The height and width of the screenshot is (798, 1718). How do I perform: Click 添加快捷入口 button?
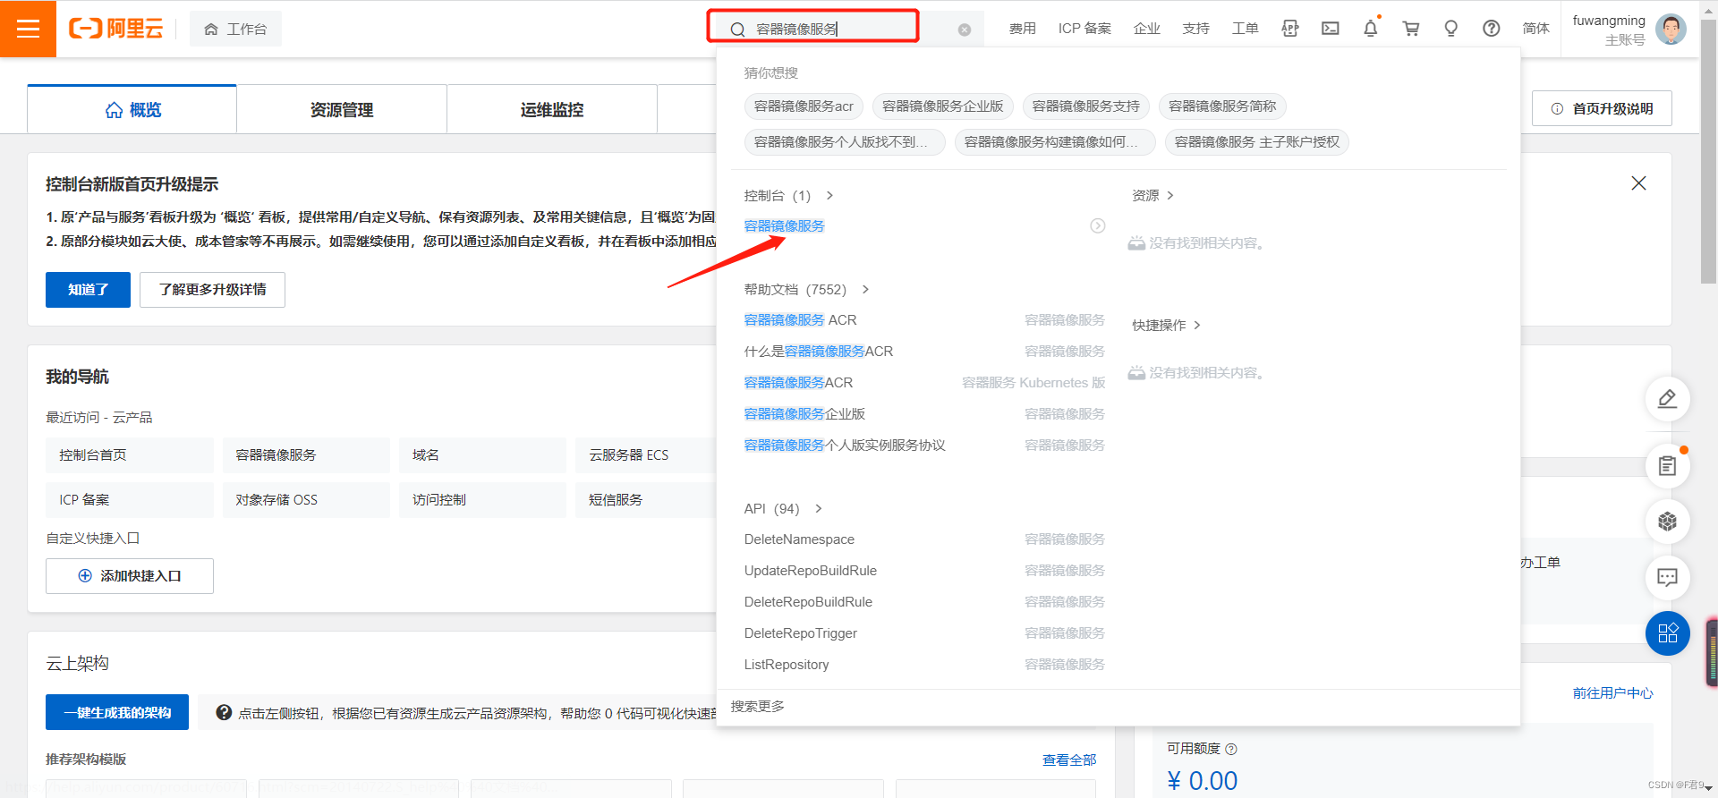(x=130, y=576)
